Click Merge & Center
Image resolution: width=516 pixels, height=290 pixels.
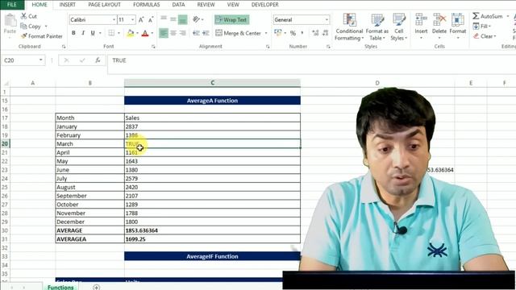(x=239, y=33)
